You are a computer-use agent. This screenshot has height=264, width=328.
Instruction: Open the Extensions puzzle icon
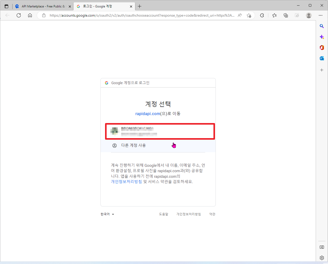click(x=262, y=15)
